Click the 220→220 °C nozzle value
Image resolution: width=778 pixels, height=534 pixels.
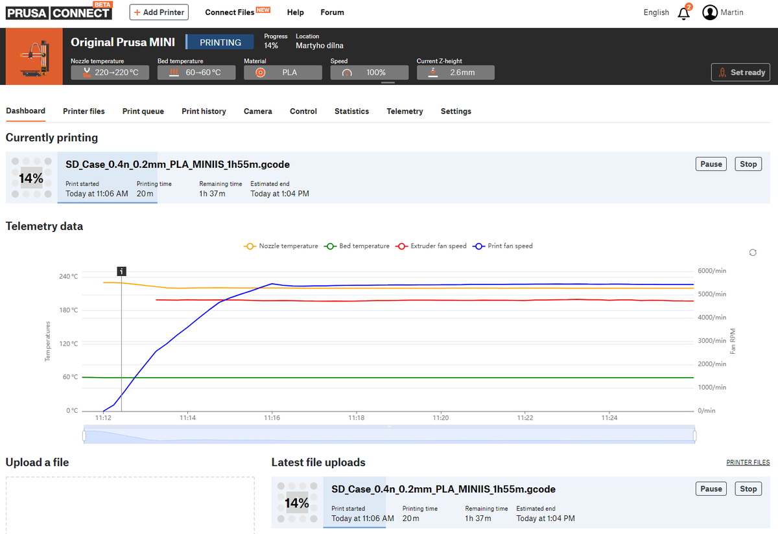117,73
